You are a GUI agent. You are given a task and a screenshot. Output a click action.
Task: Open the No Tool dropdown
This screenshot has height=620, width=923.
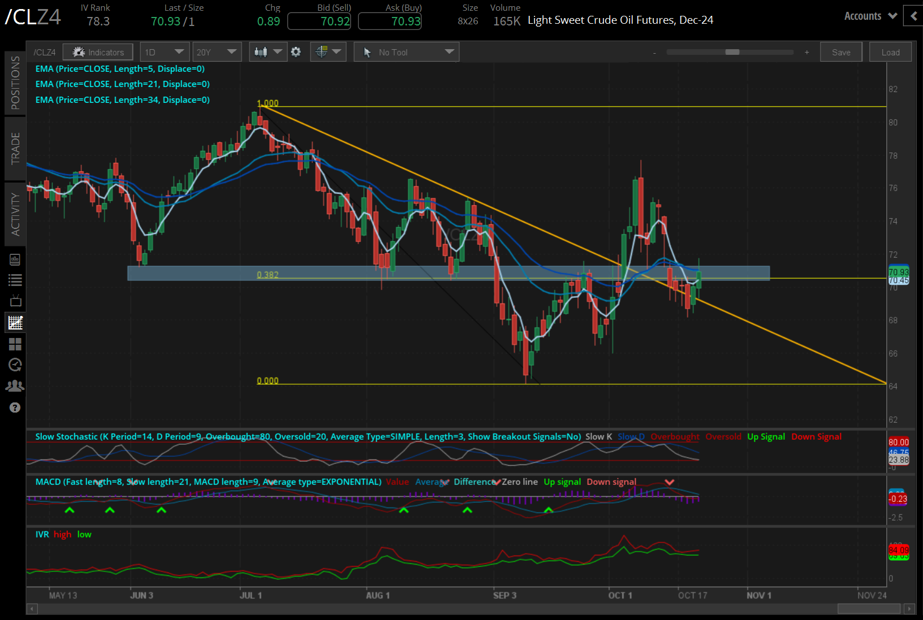406,51
